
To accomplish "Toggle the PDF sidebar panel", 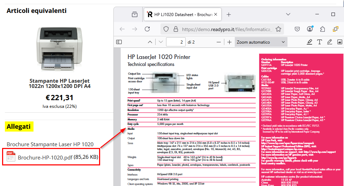I will [x=119, y=42].
